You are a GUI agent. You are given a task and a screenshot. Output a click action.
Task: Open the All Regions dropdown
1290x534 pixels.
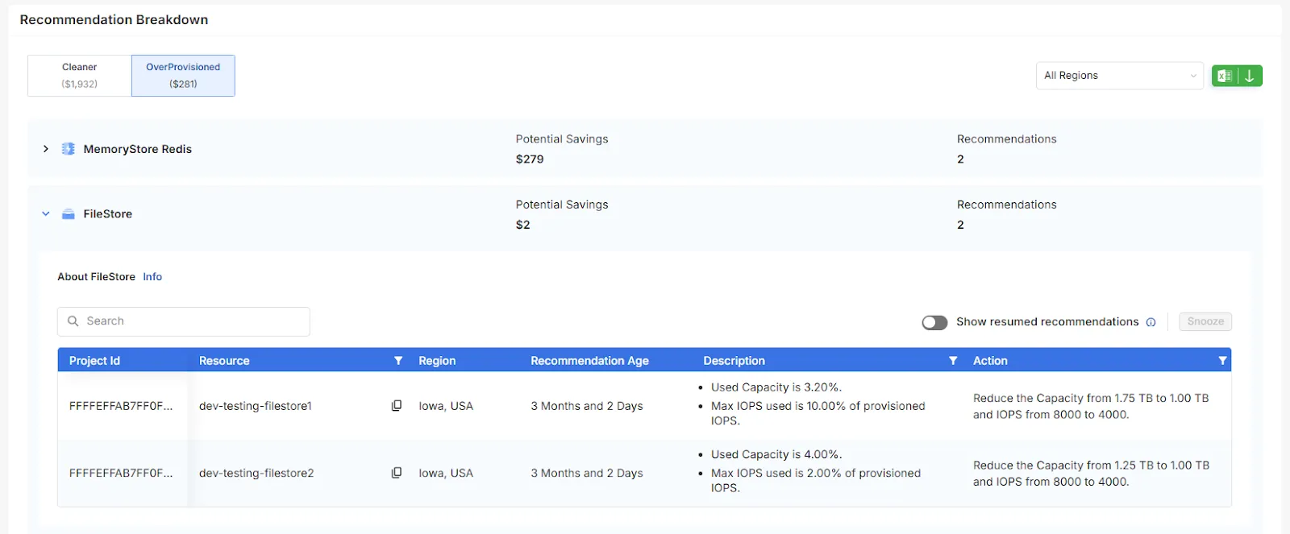(x=1119, y=76)
